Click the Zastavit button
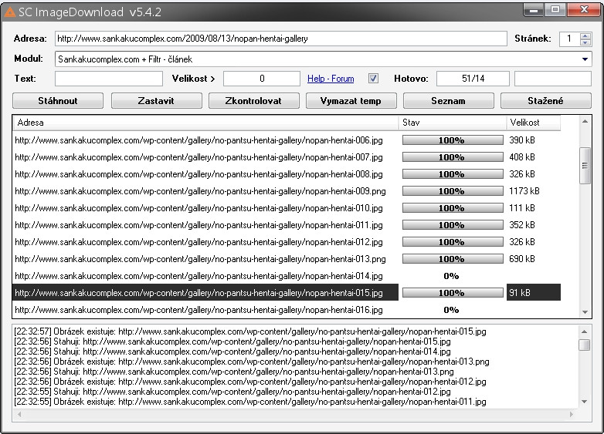The height and width of the screenshot is (434, 604). [x=156, y=101]
